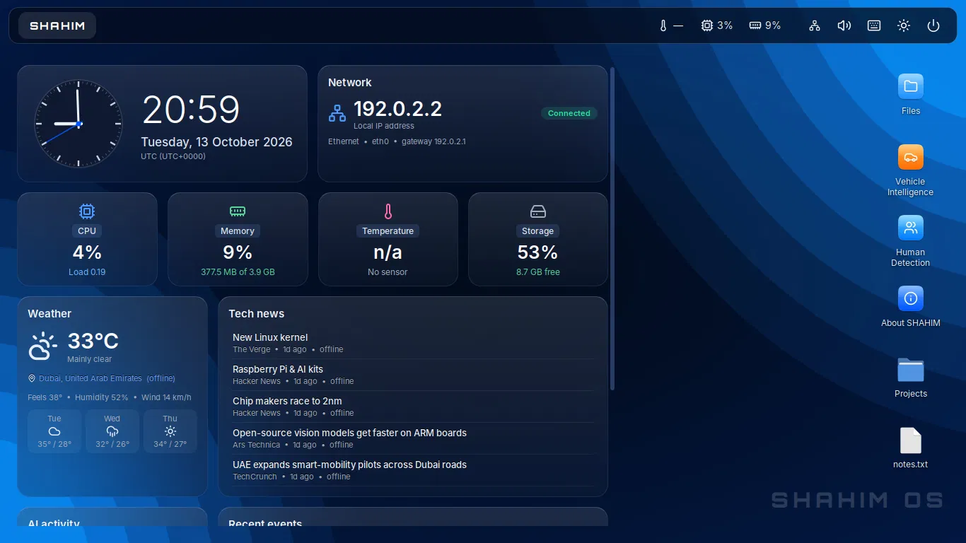Select the Tue forecast tile
This screenshot has width=966, height=543.
[x=54, y=431]
